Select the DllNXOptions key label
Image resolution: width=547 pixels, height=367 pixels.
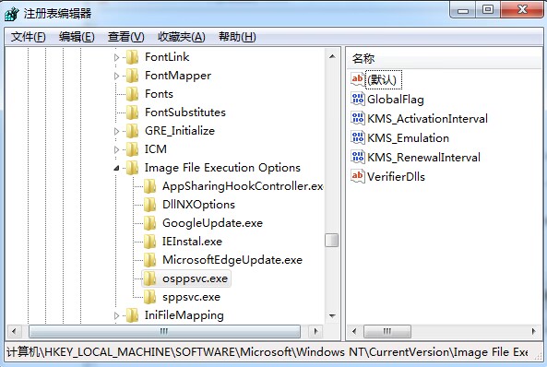[198, 205]
